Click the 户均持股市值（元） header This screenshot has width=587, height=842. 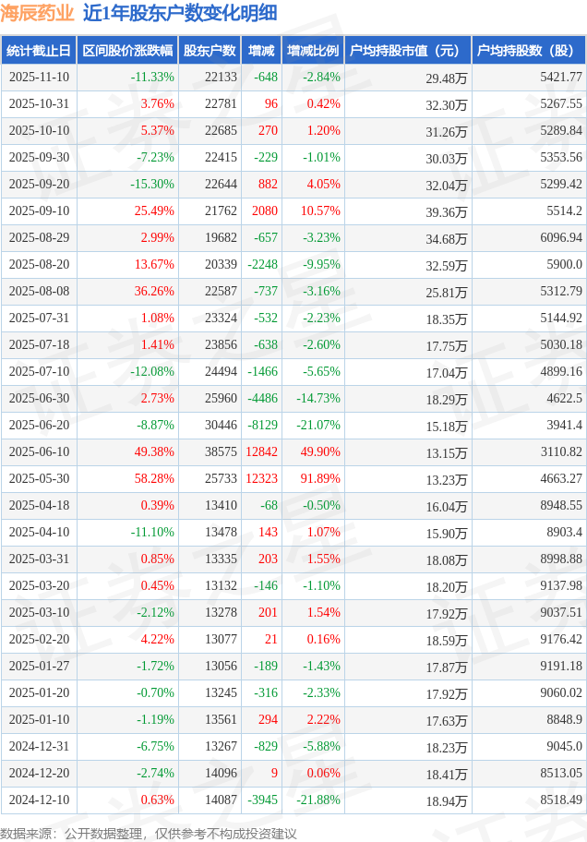point(406,51)
